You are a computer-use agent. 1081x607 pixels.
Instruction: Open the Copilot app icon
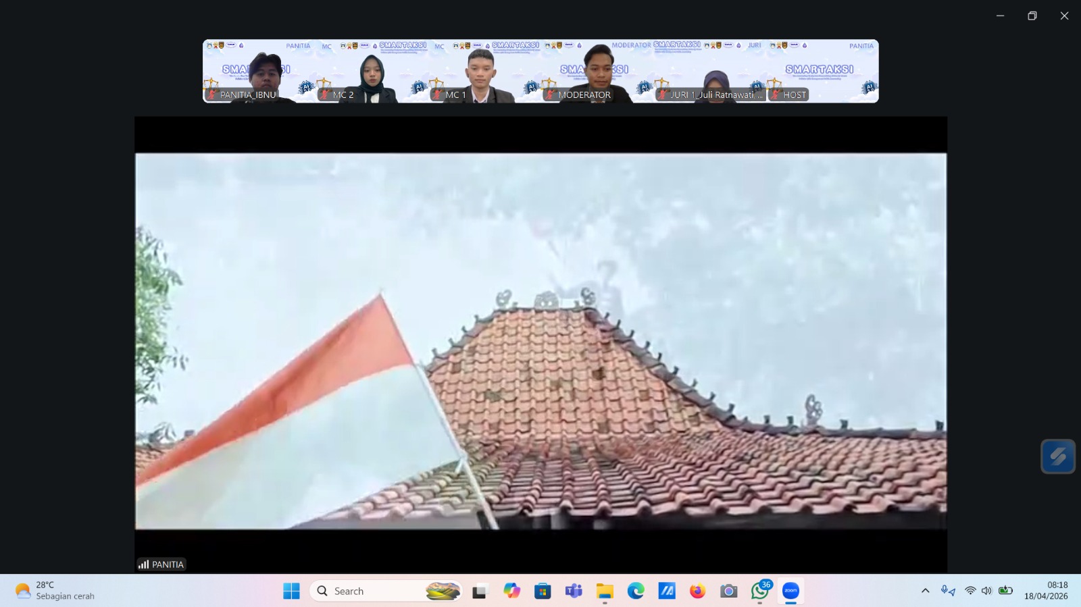(x=511, y=591)
